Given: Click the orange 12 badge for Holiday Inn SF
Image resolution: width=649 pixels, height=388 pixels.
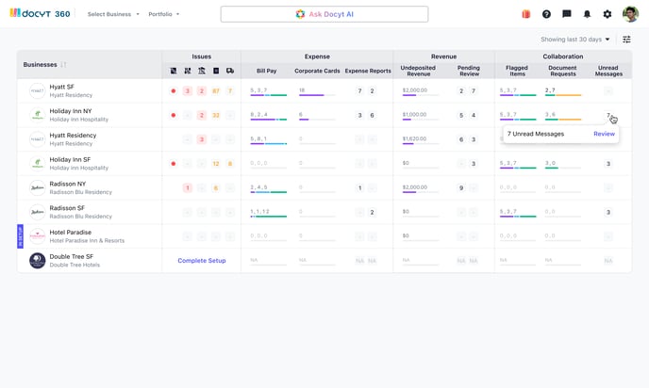Looking at the screenshot, I should click(x=216, y=164).
